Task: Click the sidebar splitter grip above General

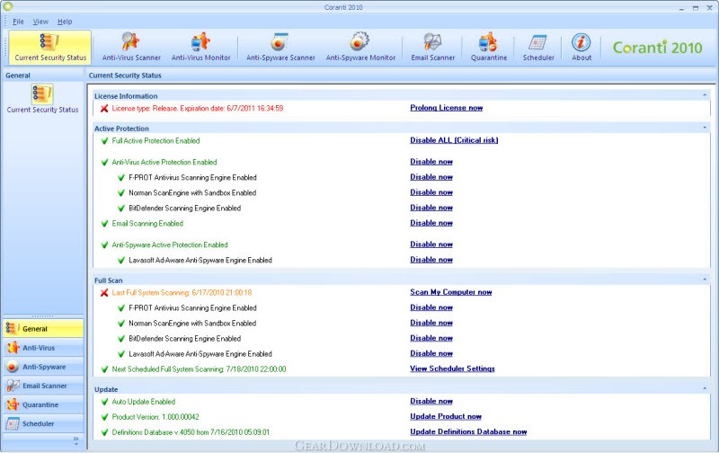Action: (x=42, y=316)
